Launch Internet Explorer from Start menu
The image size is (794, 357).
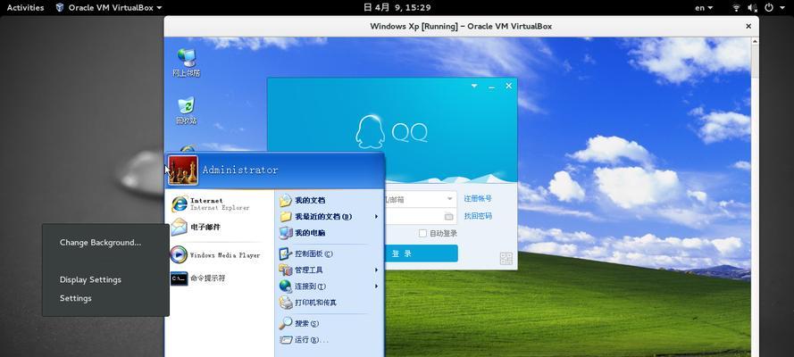pos(211,203)
